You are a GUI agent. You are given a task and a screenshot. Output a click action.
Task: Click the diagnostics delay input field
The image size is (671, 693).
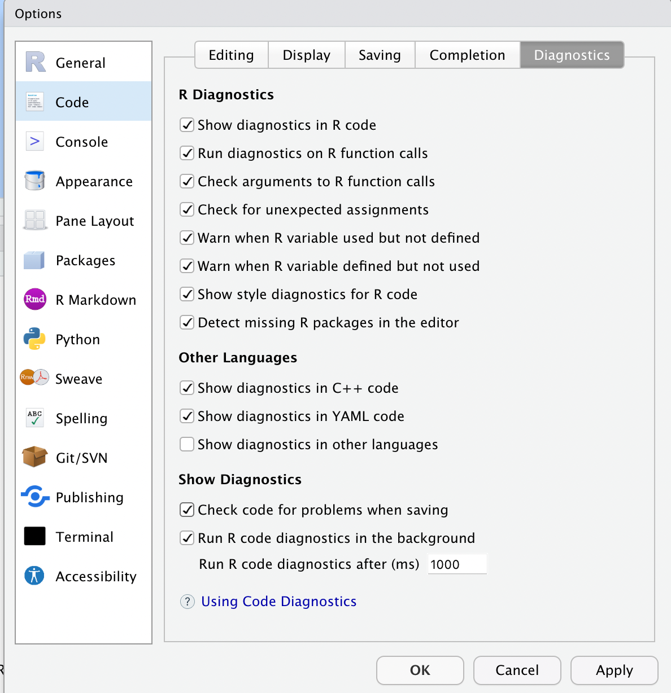click(x=456, y=564)
